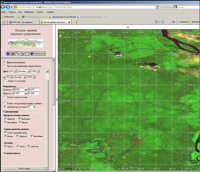
Task: Uncheck the LANDSAT satellite checkbox
Action: (x=29, y=146)
